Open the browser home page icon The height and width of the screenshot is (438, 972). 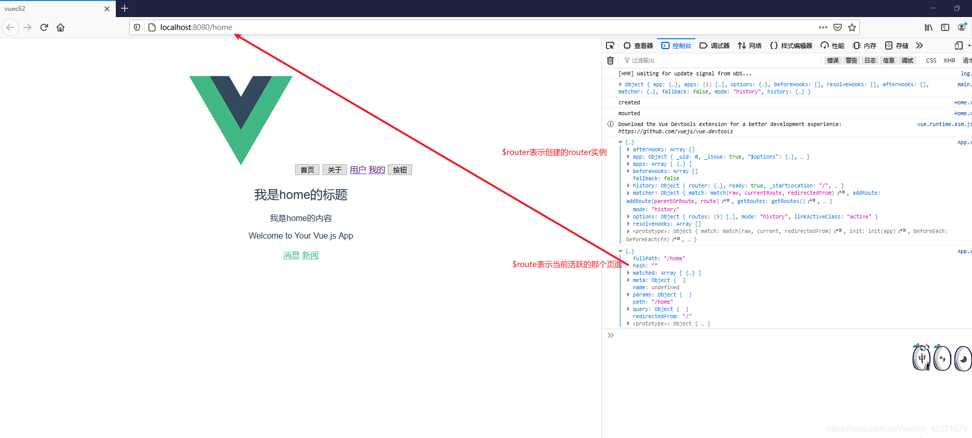click(x=60, y=27)
